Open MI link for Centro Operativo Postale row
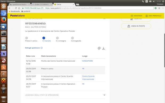 pos(83,84)
